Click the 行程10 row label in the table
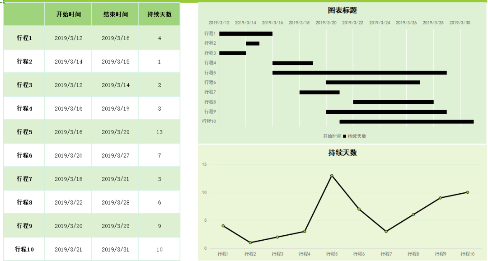488x261 pixels. [x=24, y=249]
